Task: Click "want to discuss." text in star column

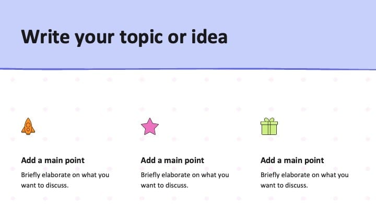Action: point(164,185)
